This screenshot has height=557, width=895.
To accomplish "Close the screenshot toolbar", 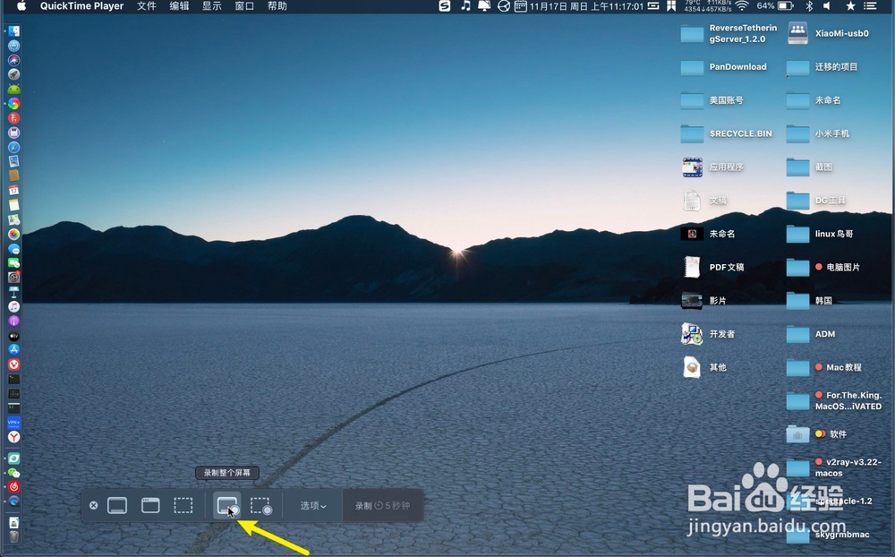I will click(94, 506).
